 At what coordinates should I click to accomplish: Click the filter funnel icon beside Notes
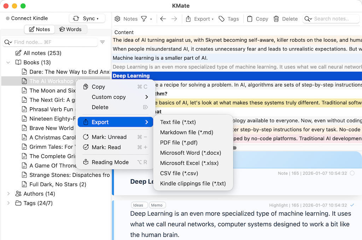pyautogui.click(x=144, y=19)
